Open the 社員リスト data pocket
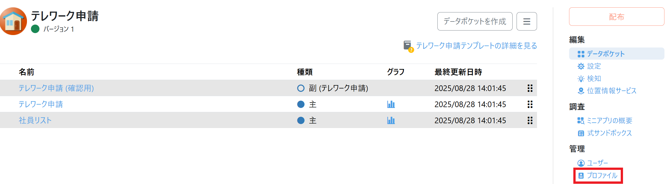667x184 pixels. (x=35, y=120)
